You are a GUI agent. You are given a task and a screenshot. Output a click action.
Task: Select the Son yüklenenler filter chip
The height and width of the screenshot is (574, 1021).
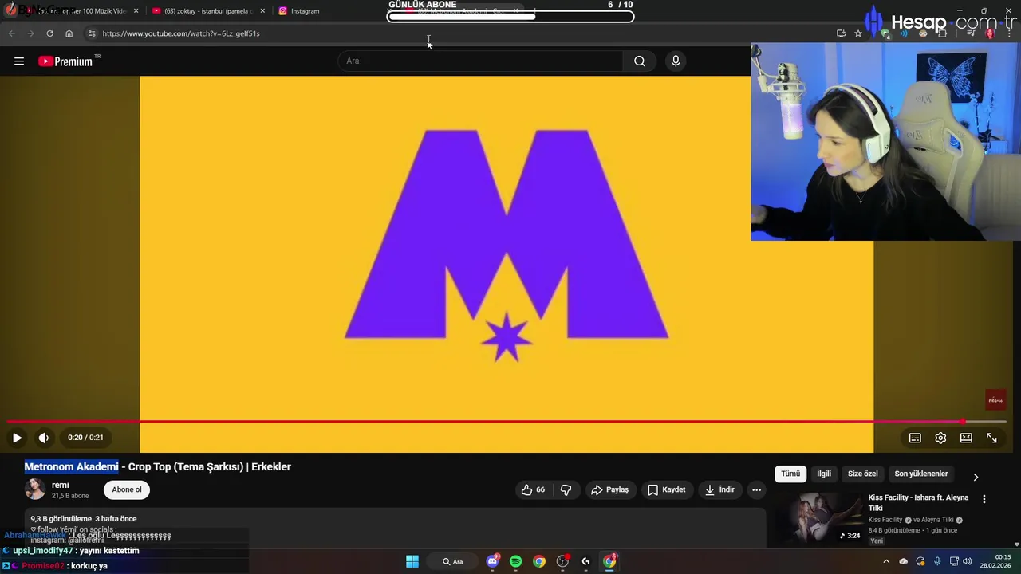pos(921,474)
